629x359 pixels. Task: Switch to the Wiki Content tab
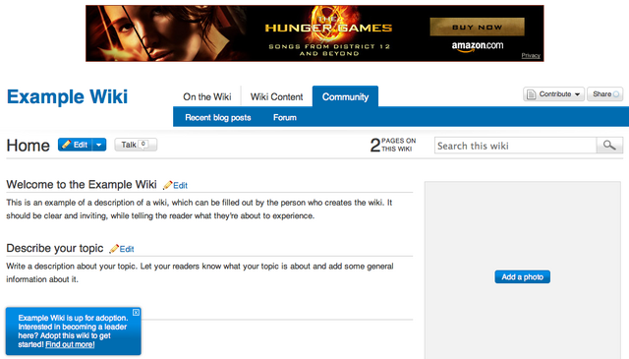click(x=276, y=96)
